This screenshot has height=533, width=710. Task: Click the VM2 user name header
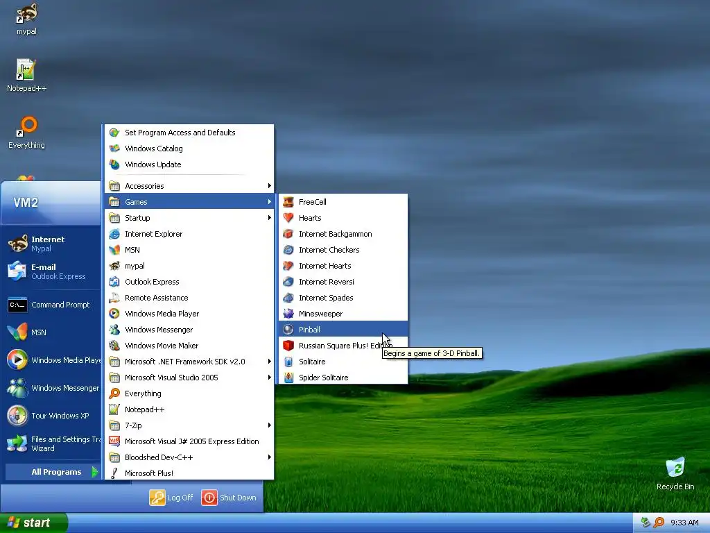(26, 202)
